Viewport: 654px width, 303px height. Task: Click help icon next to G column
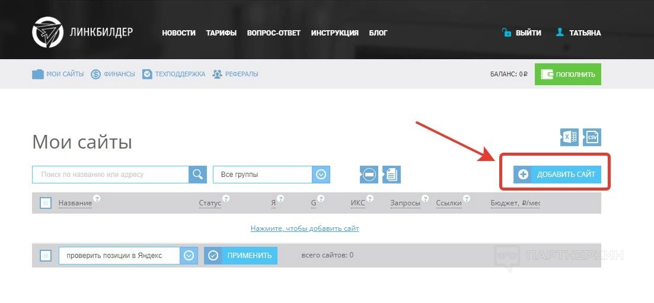click(x=321, y=198)
